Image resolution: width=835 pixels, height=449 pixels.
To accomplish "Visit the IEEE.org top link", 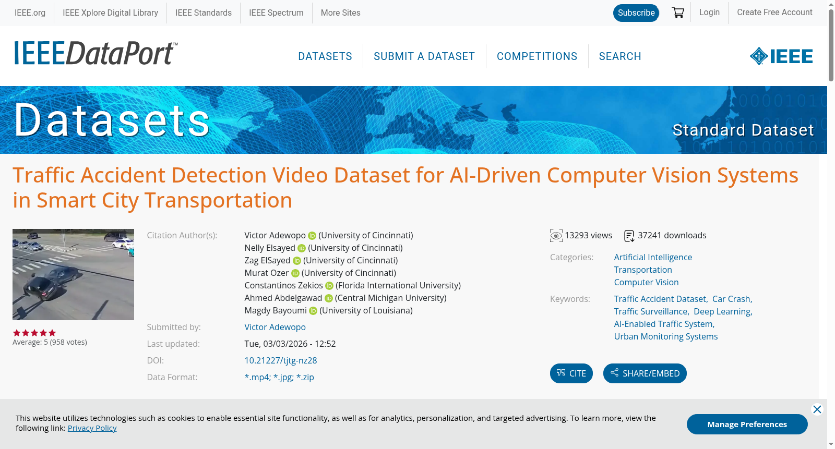I will (30, 13).
